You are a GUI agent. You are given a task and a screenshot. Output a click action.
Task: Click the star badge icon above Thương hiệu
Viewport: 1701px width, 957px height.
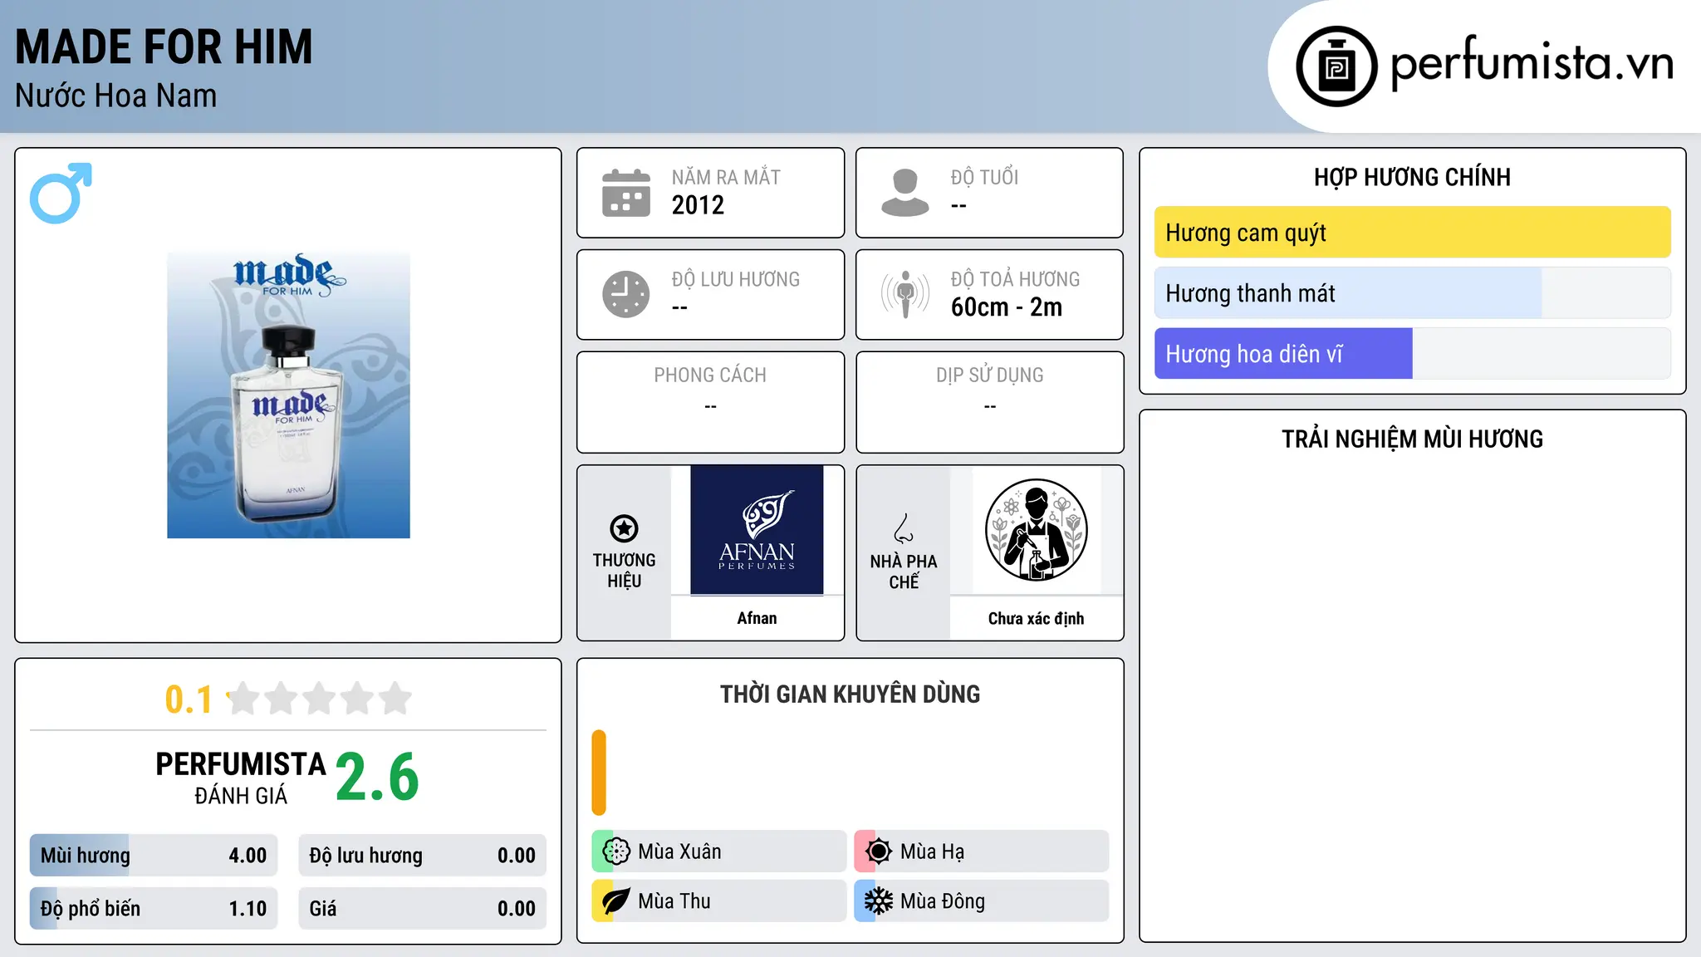624,528
